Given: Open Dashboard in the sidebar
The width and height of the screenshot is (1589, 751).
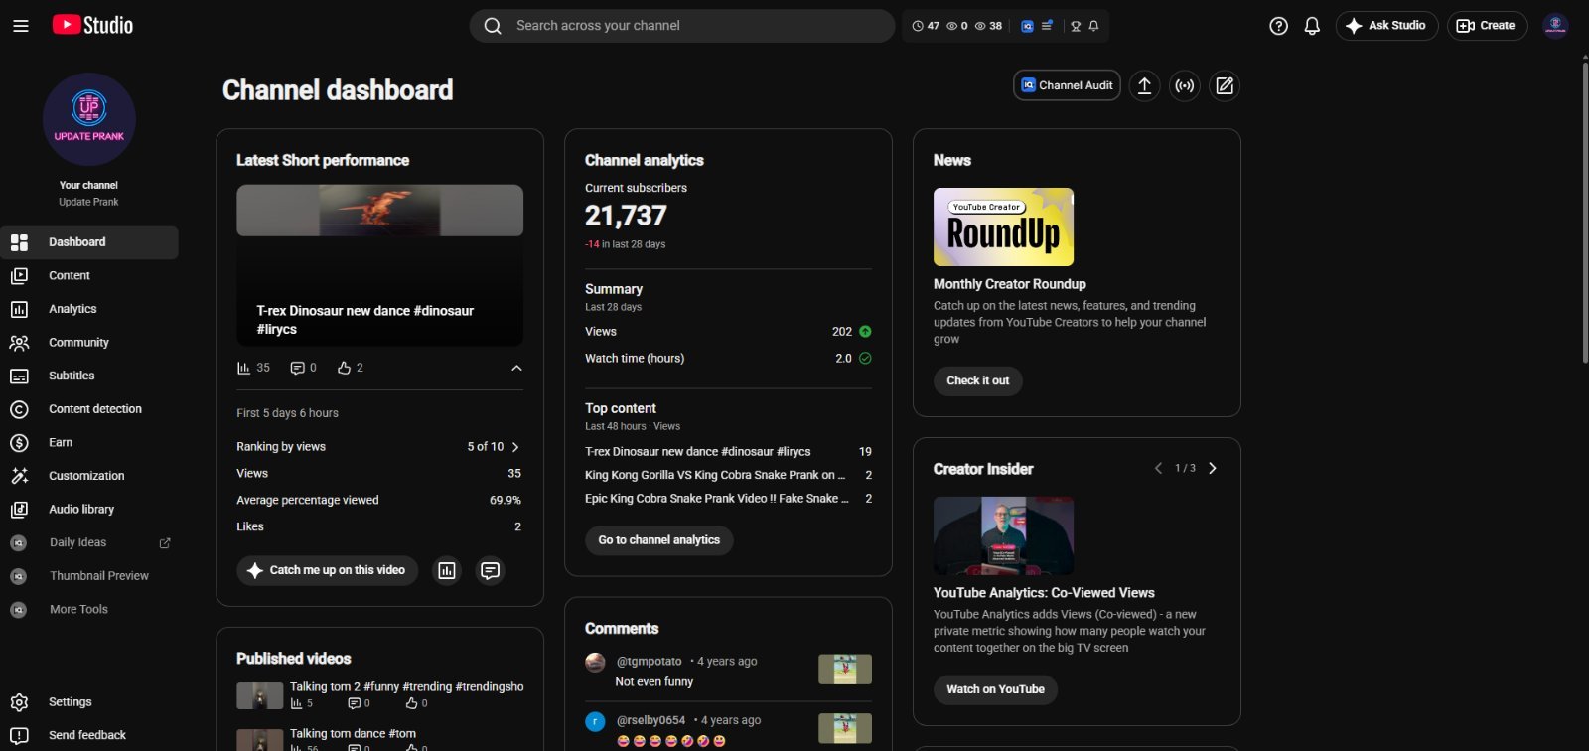Looking at the screenshot, I should [89, 242].
